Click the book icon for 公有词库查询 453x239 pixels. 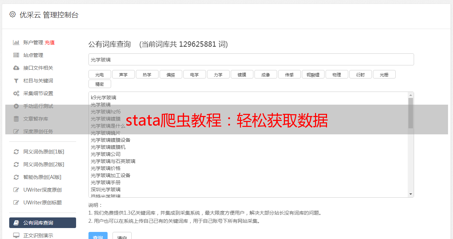pyautogui.click(x=16, y=223)
